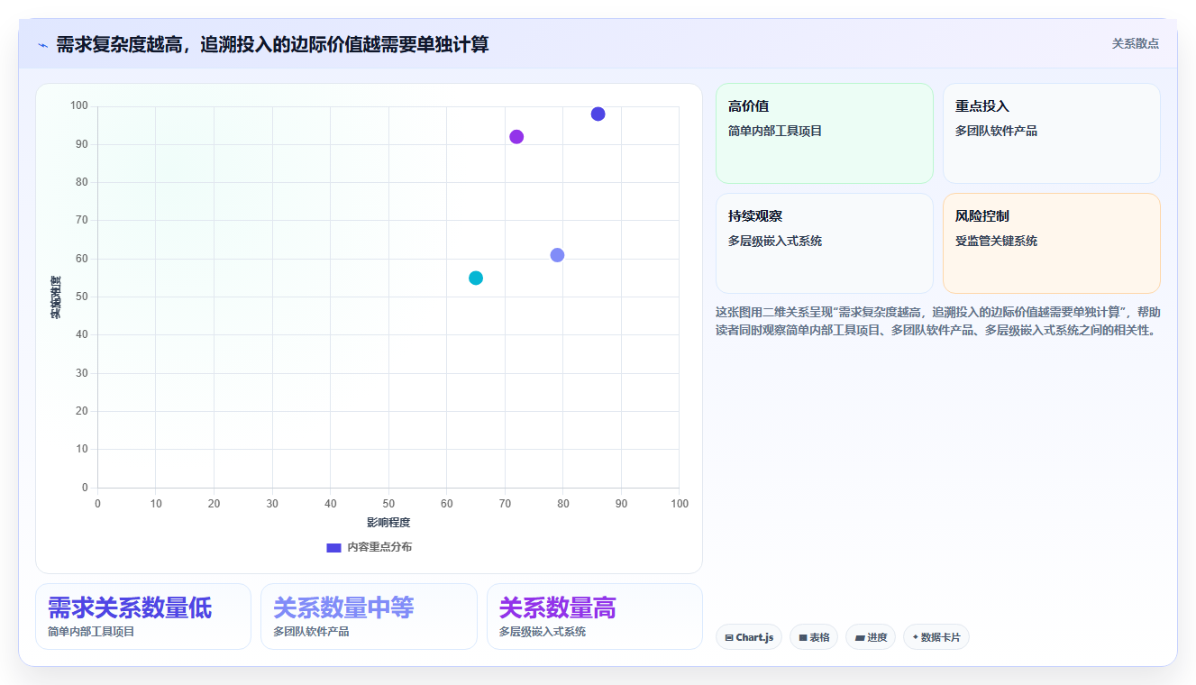Click the 数据卡片 tag chip
The width and height of the screenshot is (1196, 685).
pyautogui.click(x=936, y=637)
